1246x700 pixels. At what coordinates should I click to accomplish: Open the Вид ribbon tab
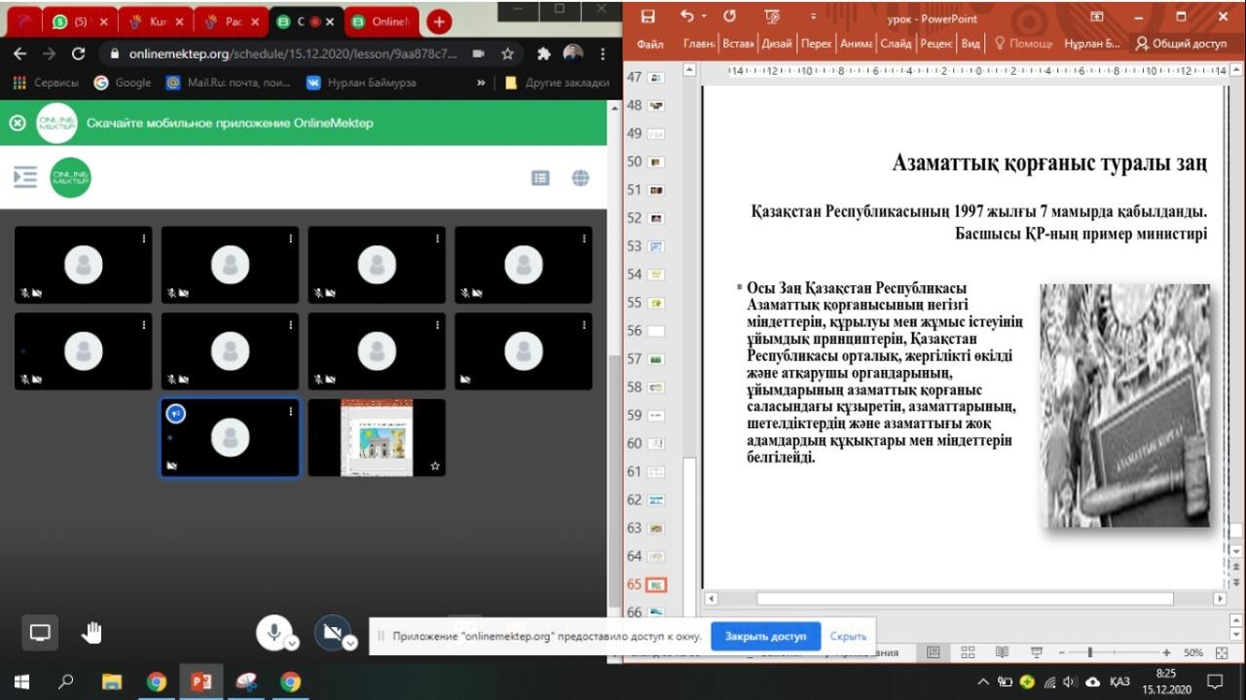point(970,44)
